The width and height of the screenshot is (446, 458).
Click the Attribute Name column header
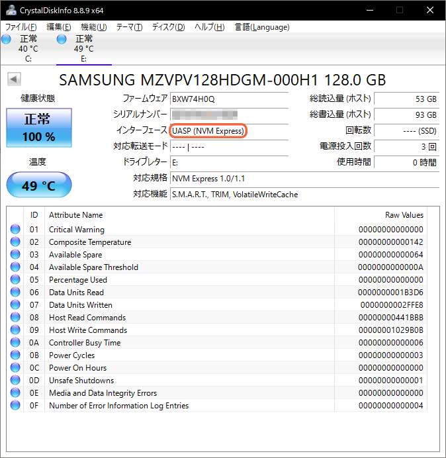189,215
